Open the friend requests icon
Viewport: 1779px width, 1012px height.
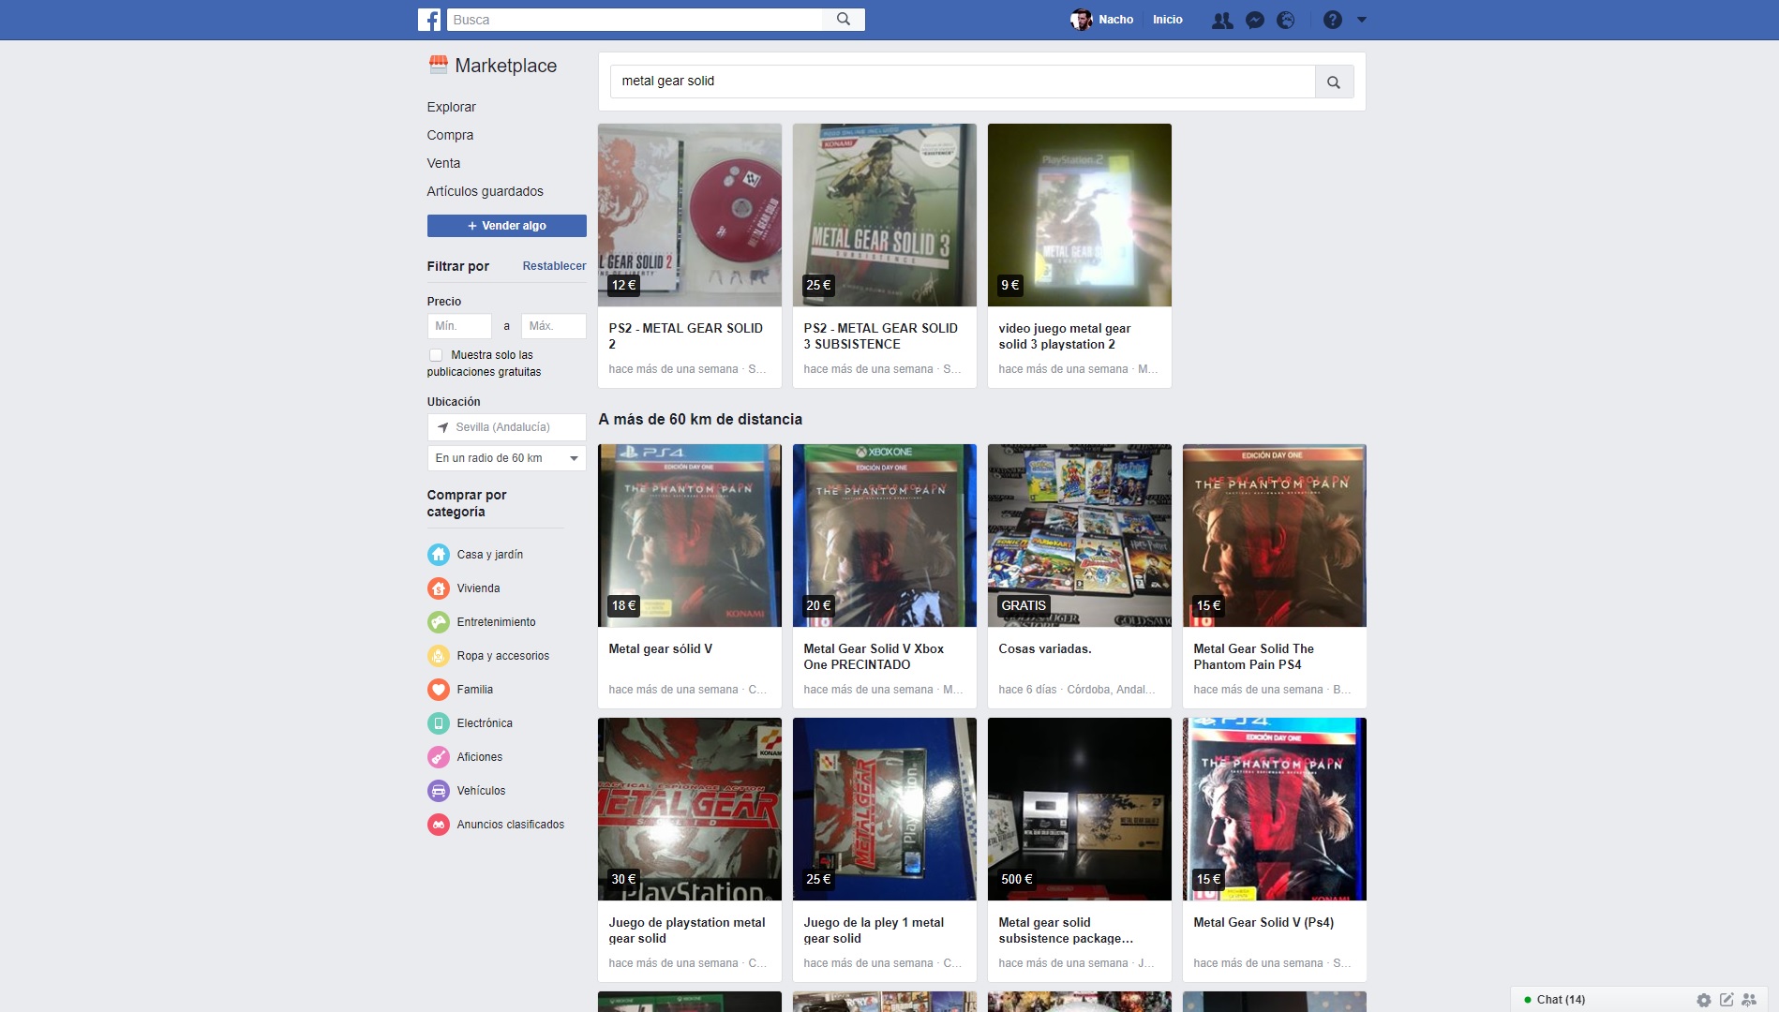[x=1222, y=20]
